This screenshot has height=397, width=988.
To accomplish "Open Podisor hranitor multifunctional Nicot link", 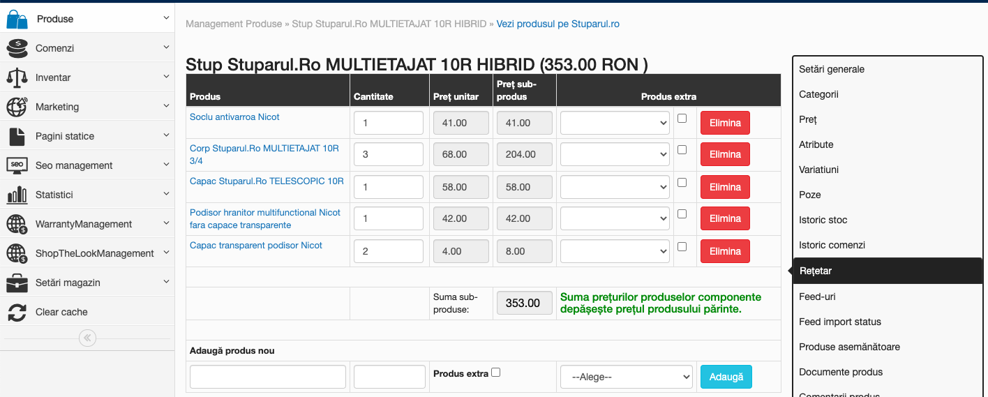I will [x=265, y=218].
